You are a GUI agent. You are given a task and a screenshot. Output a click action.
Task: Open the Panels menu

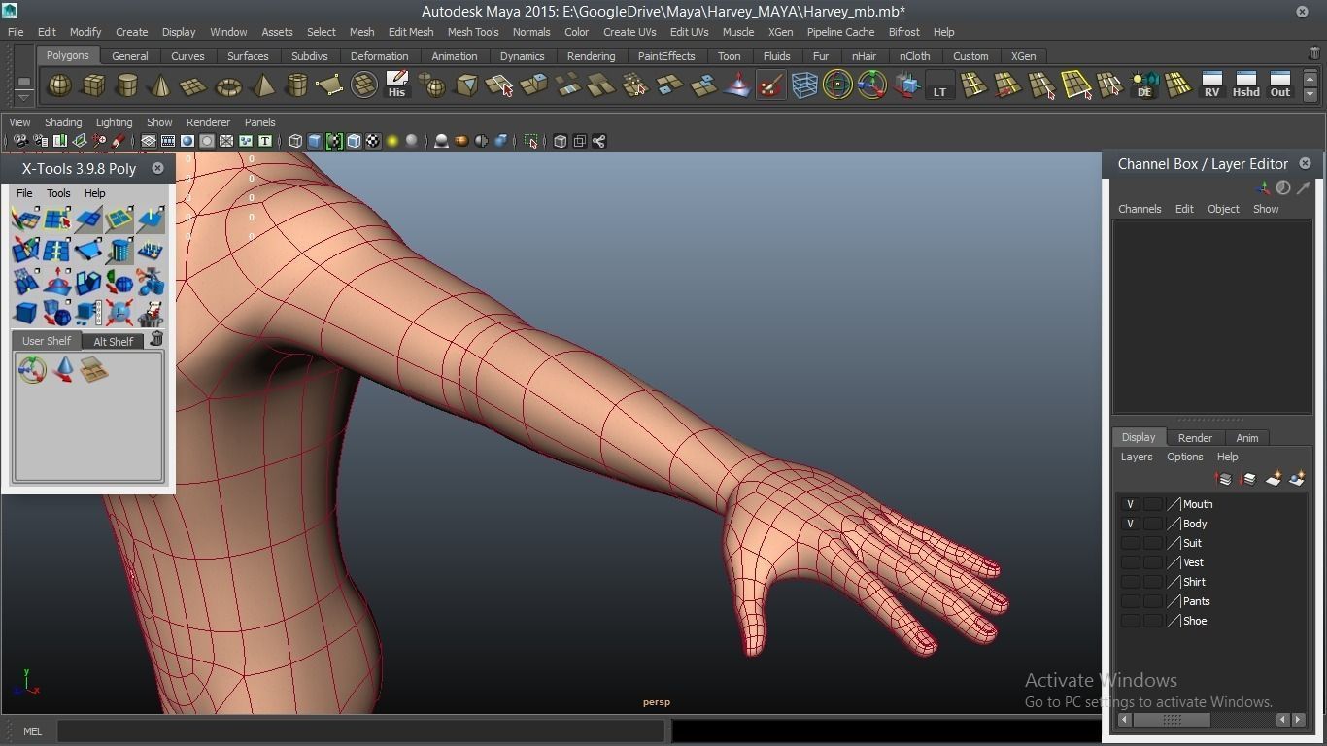[x=259, y=122]
